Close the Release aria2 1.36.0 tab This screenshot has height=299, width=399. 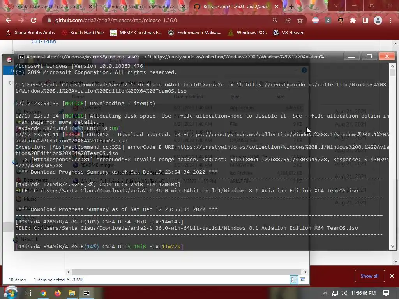(x=277, y=7)
